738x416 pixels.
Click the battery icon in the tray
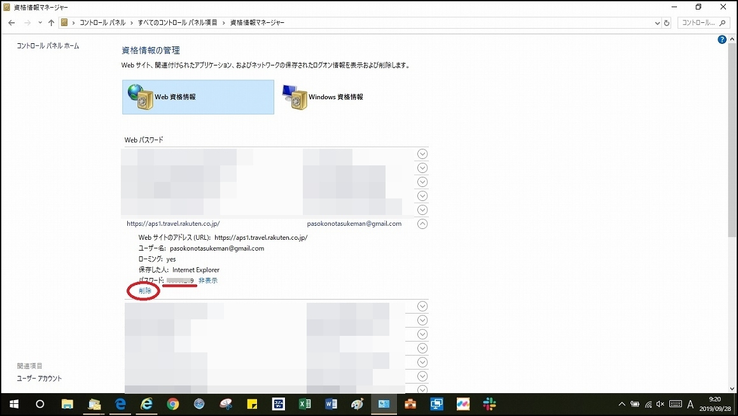[x=635, y=405]
